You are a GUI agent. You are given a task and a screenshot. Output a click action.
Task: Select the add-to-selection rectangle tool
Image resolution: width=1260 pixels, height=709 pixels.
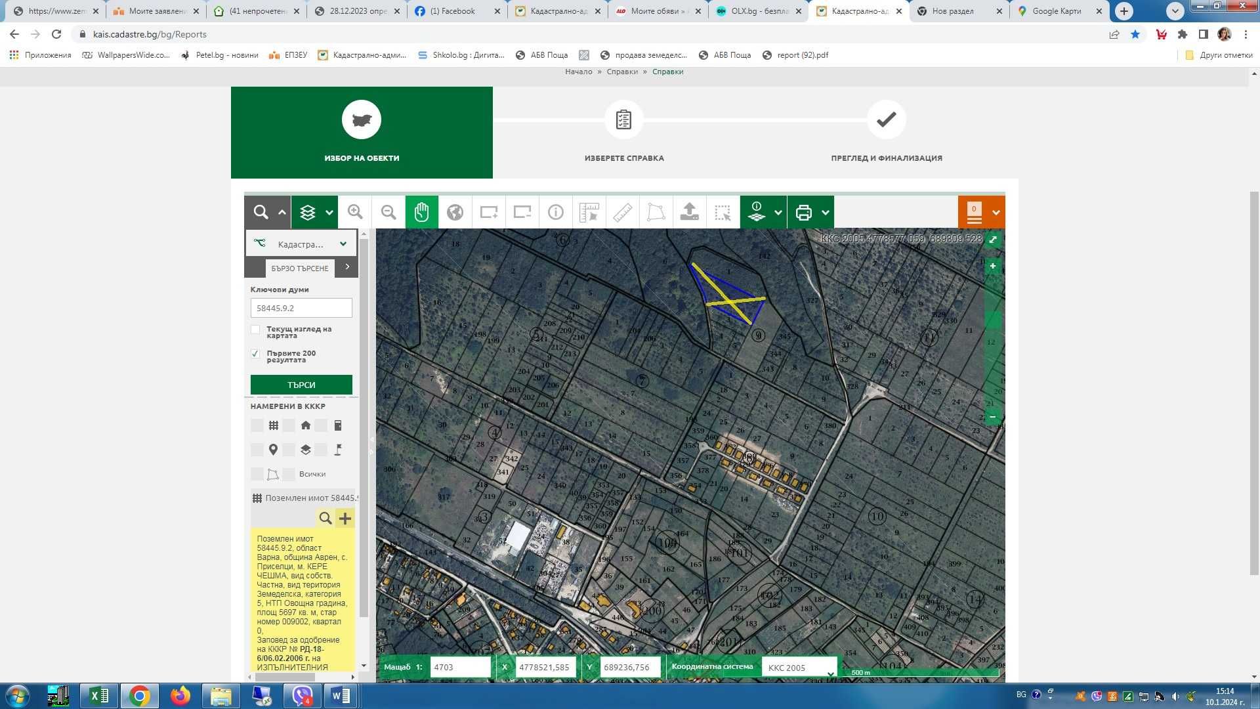[x=489, y=212]
